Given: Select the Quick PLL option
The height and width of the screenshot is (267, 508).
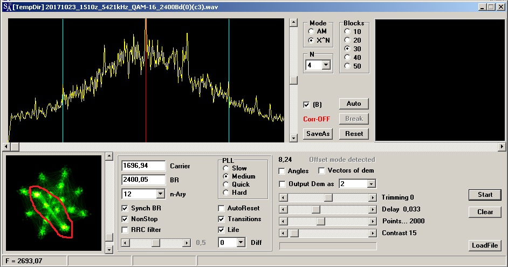Looking at the screenshot, I should [226, 184].
